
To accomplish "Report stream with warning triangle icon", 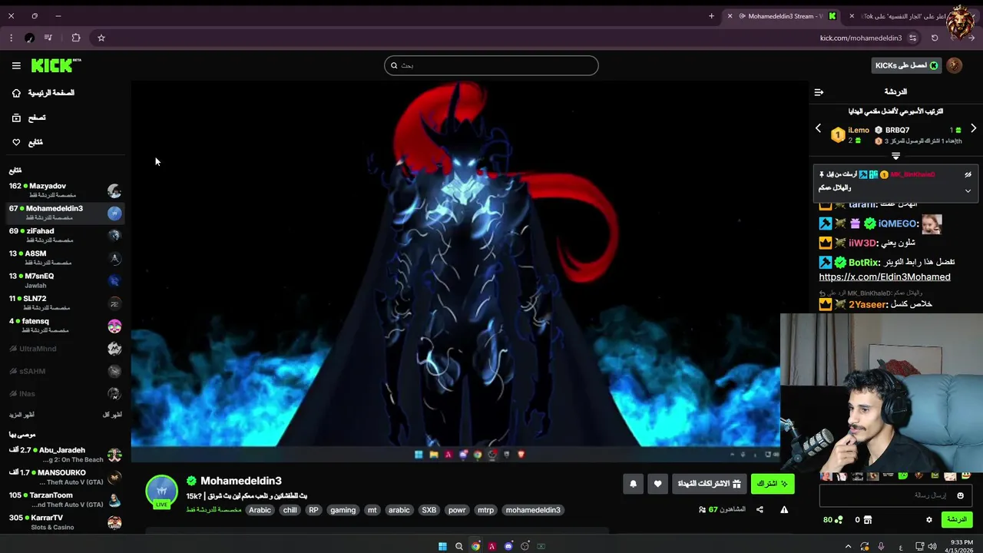I will [x=784, y=509].
